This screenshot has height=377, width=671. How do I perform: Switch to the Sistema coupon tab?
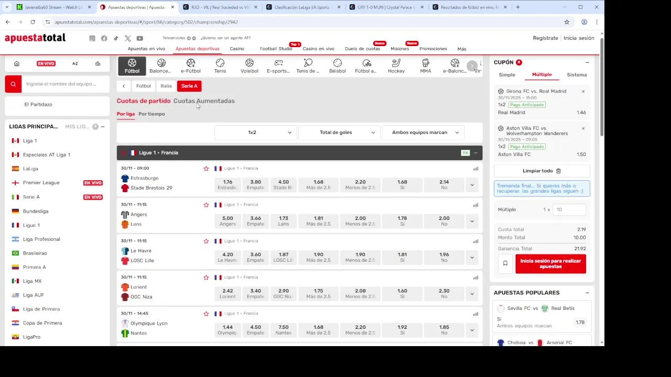click(x=577, y=75)
